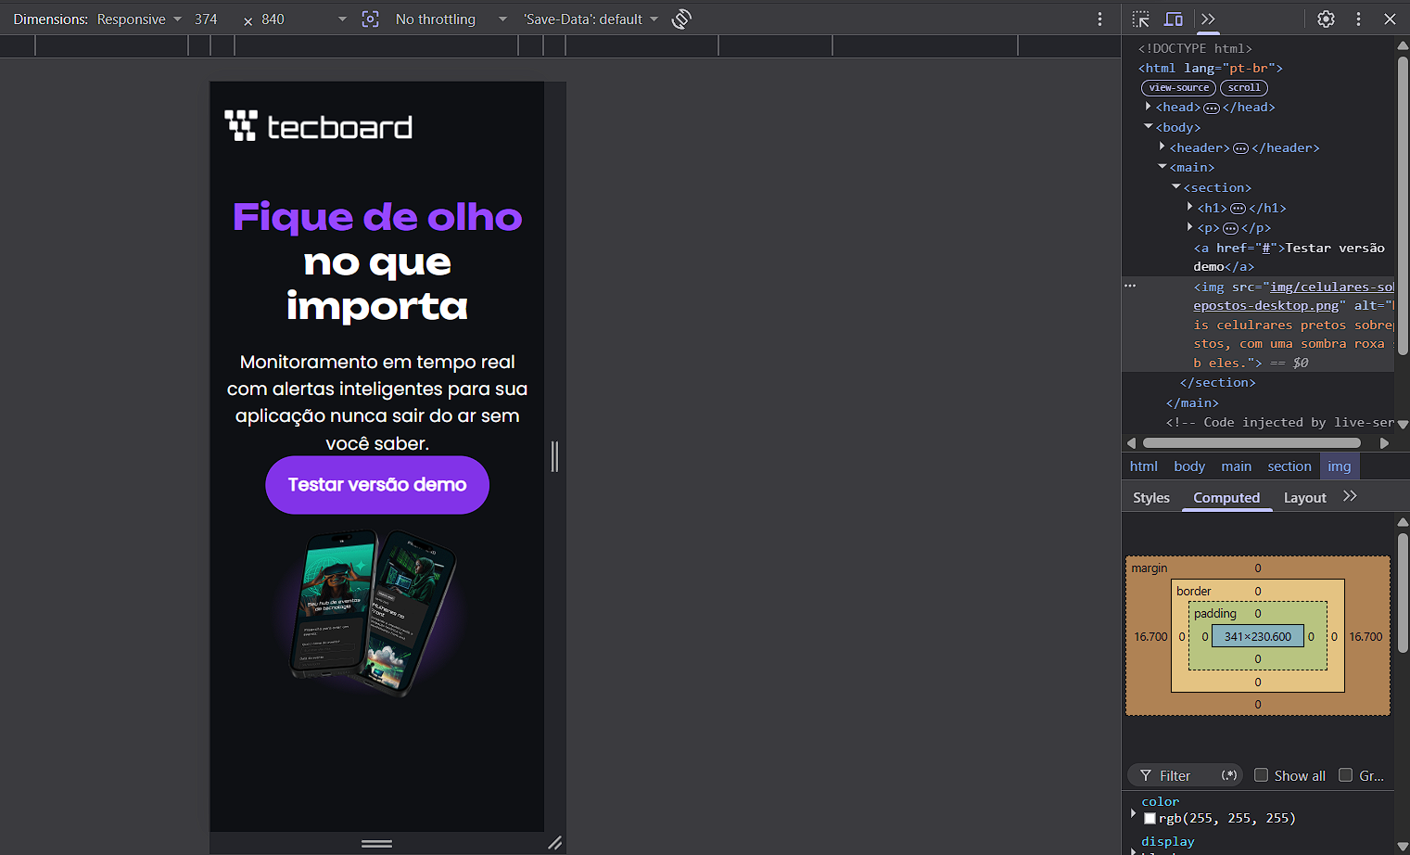
Task: Show more DevTools panels chevron
Action: coord(1208,19)
